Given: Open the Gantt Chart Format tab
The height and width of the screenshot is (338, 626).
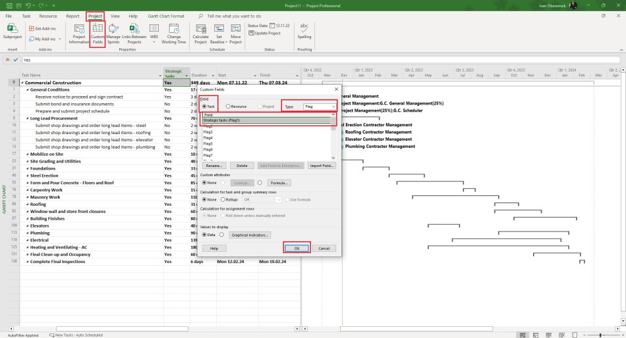Looking at the screenshot, I should (166, 16).
